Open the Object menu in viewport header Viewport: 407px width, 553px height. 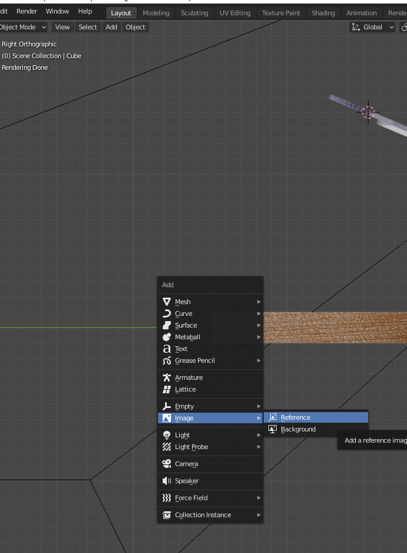(x=136, y=27)
